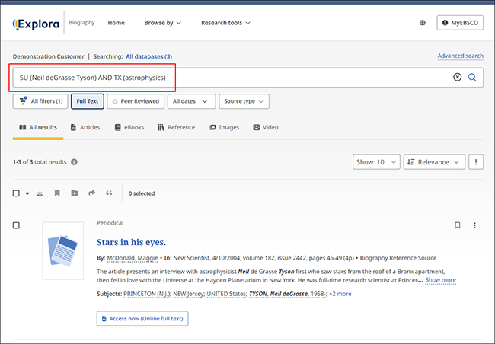Open the Stars in his eyes title
This screenshot has width=495, height=344.
(x=131, y=242)
